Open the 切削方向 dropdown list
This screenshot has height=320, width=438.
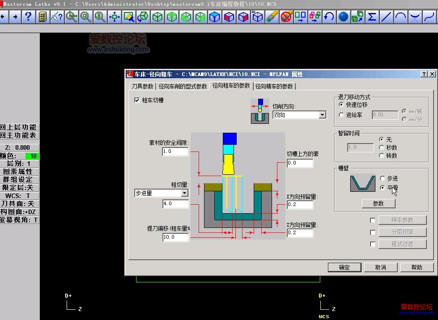pos(322,115)
